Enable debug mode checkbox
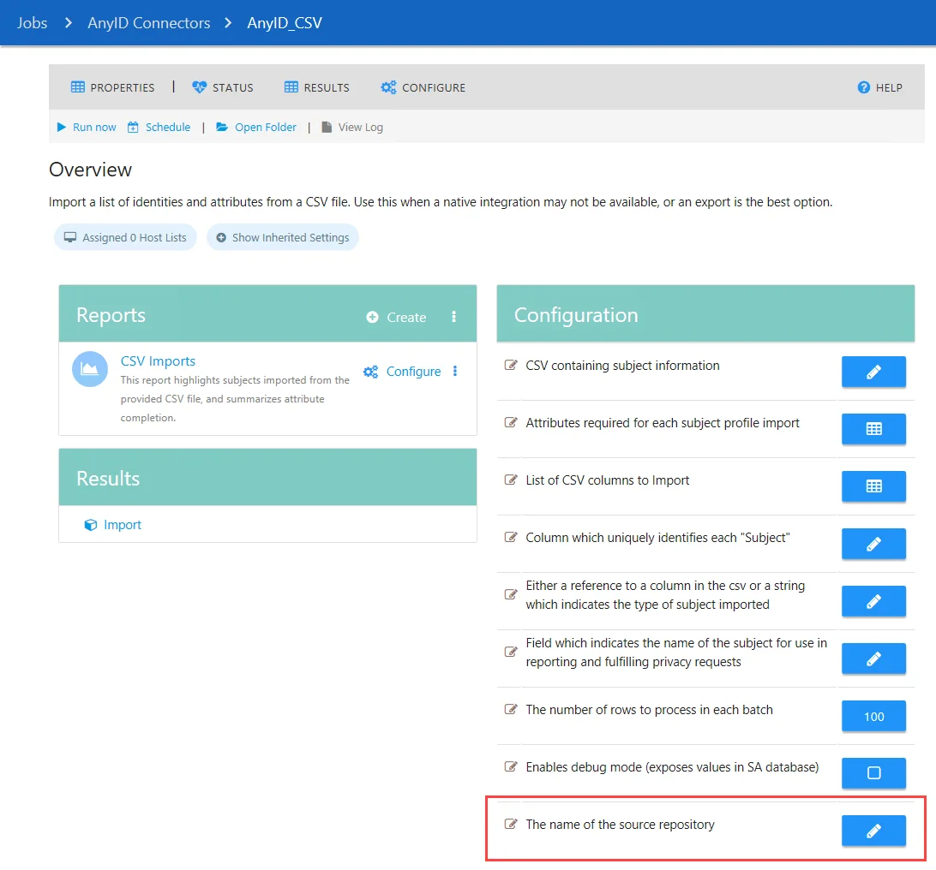This screenshot has height=870, width=936. (873, 773)
